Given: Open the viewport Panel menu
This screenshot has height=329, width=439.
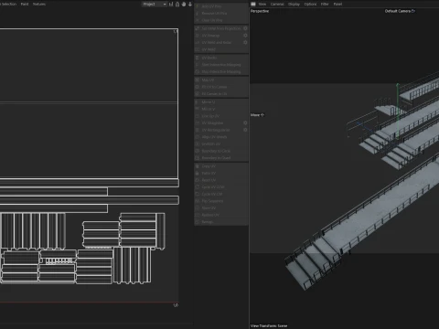Looking at the screenshot, I should pos(337,4).
